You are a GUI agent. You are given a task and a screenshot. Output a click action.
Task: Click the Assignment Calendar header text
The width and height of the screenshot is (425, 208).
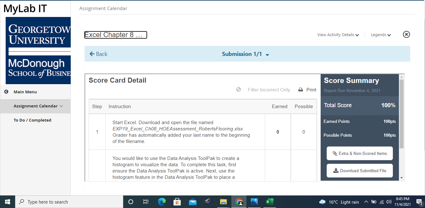103,8
